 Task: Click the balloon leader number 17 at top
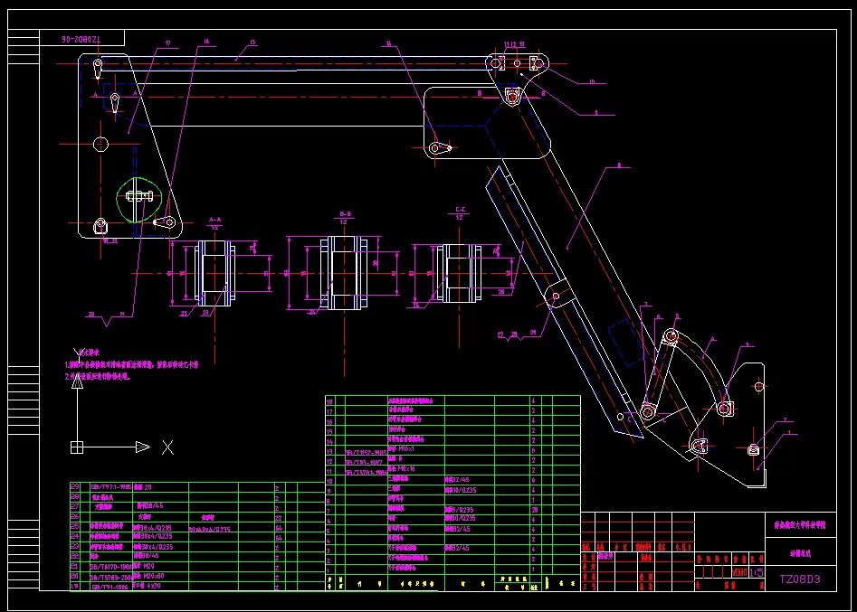pos(167,42)
